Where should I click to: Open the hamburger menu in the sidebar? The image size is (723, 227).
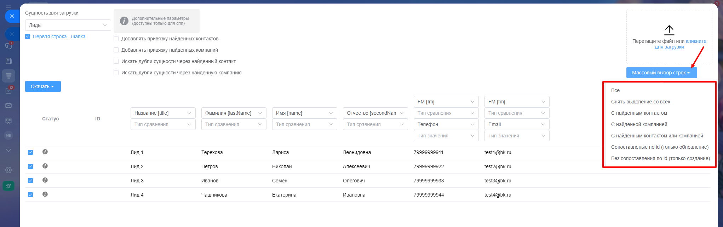(x=8, y=7)
